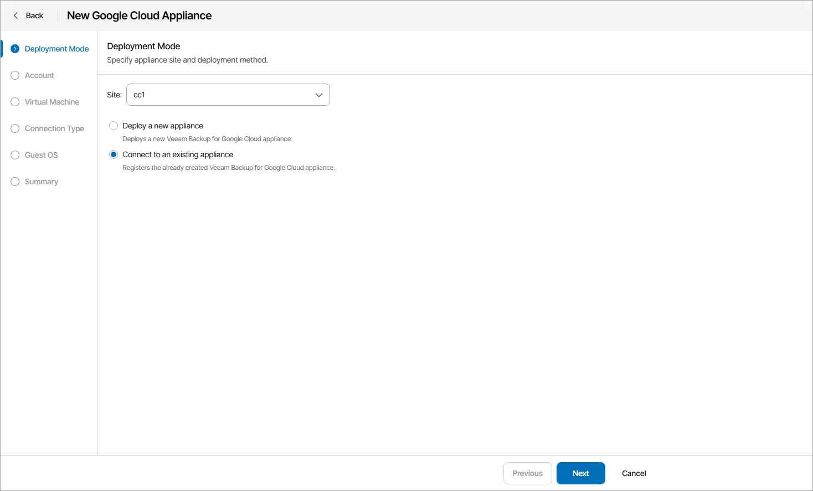Select Connect to an existing appliance option
Viewport: 813px width, 491px height.
[x=114, y=154]
